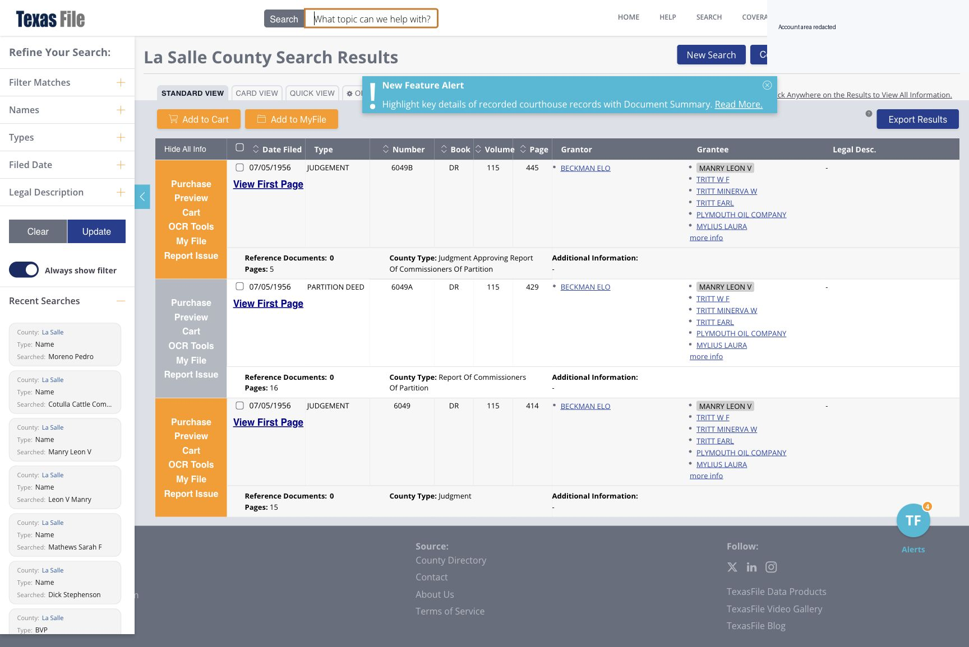Expand the Types filter section
969x647 pixels.
coord(121,137)
